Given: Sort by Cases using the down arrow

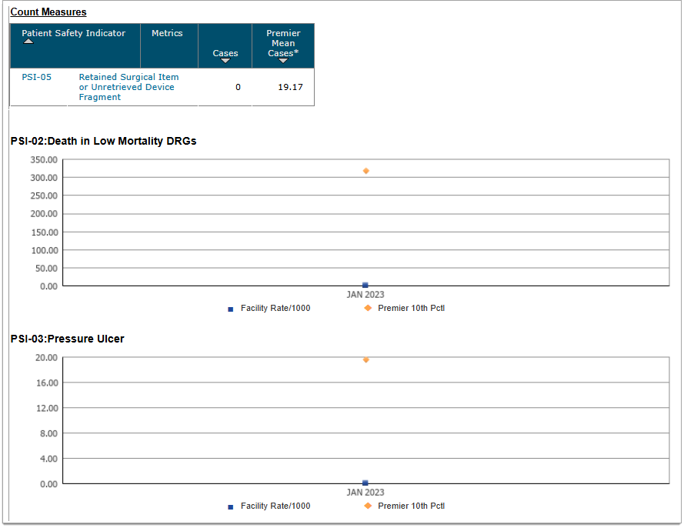Looking at the screenshot, I should tap(225, 61).
